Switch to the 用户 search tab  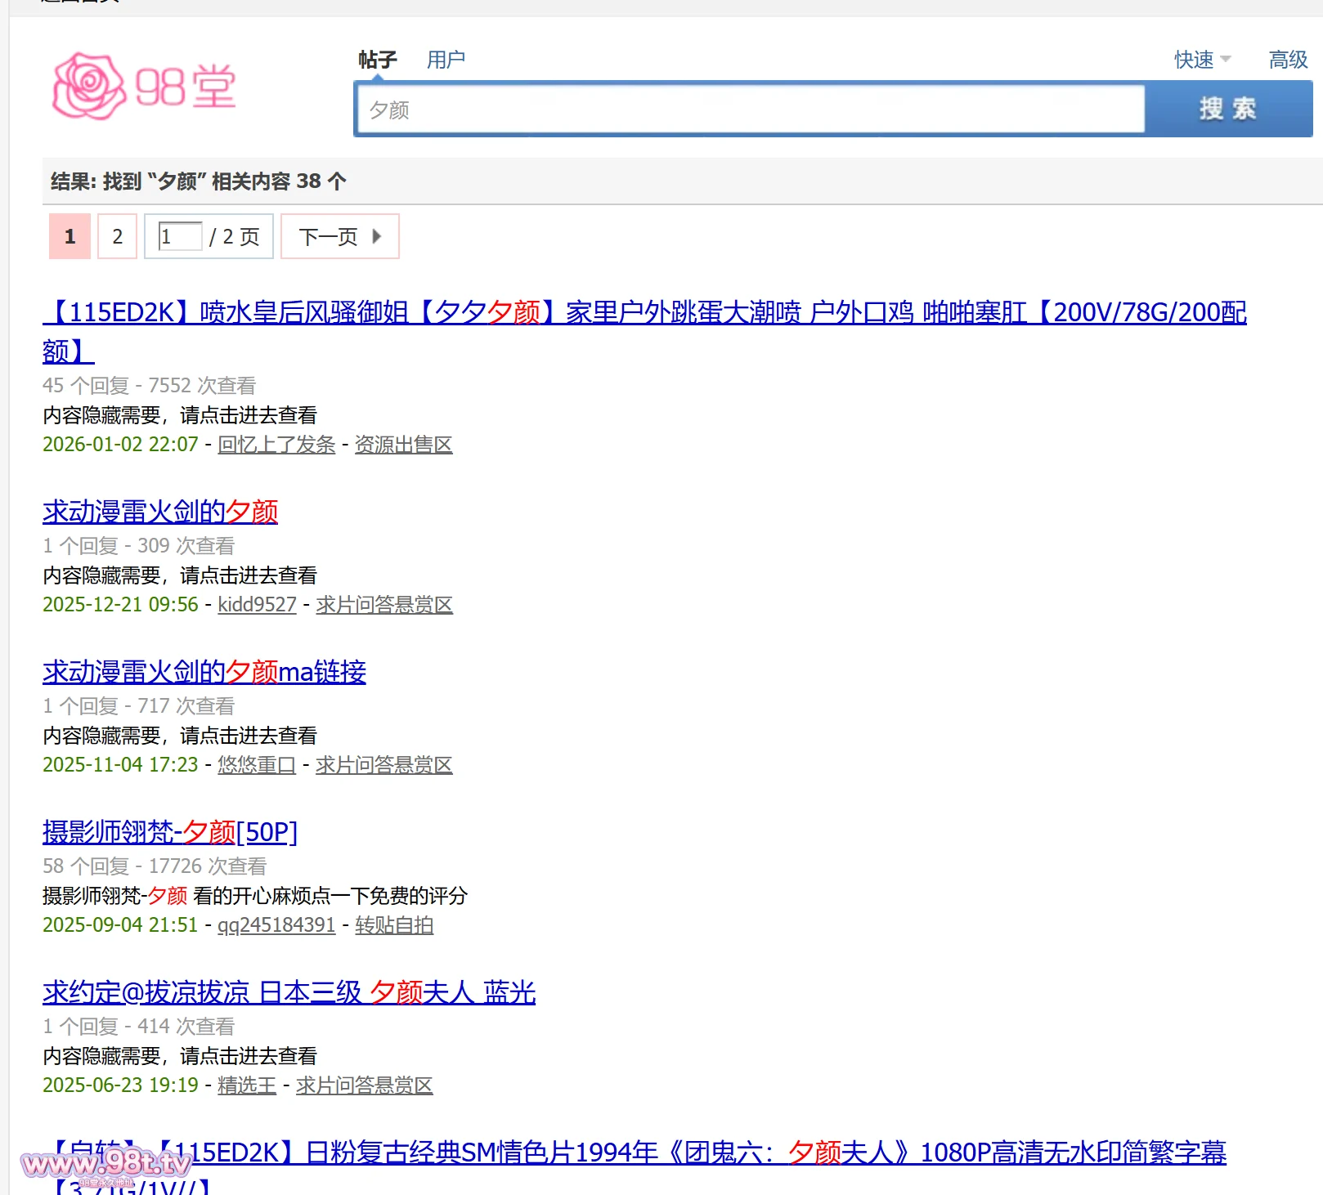pyautogui.click(x=446, y=60)
